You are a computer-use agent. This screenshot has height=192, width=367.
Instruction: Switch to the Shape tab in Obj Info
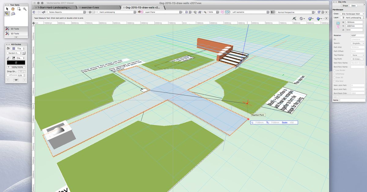(x=346, y=5)
